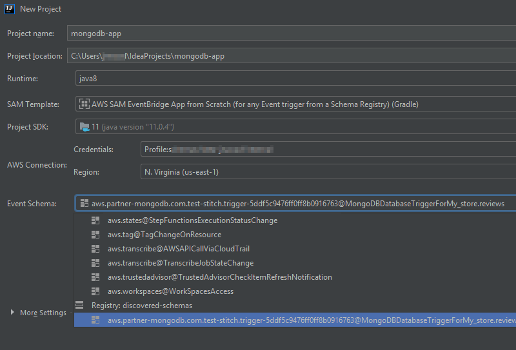Choose aws.transcribe@AWSAPICallViaCloudTrail schema
The height and width of the screenshot is (350, 516).
(x=295, y=249)
